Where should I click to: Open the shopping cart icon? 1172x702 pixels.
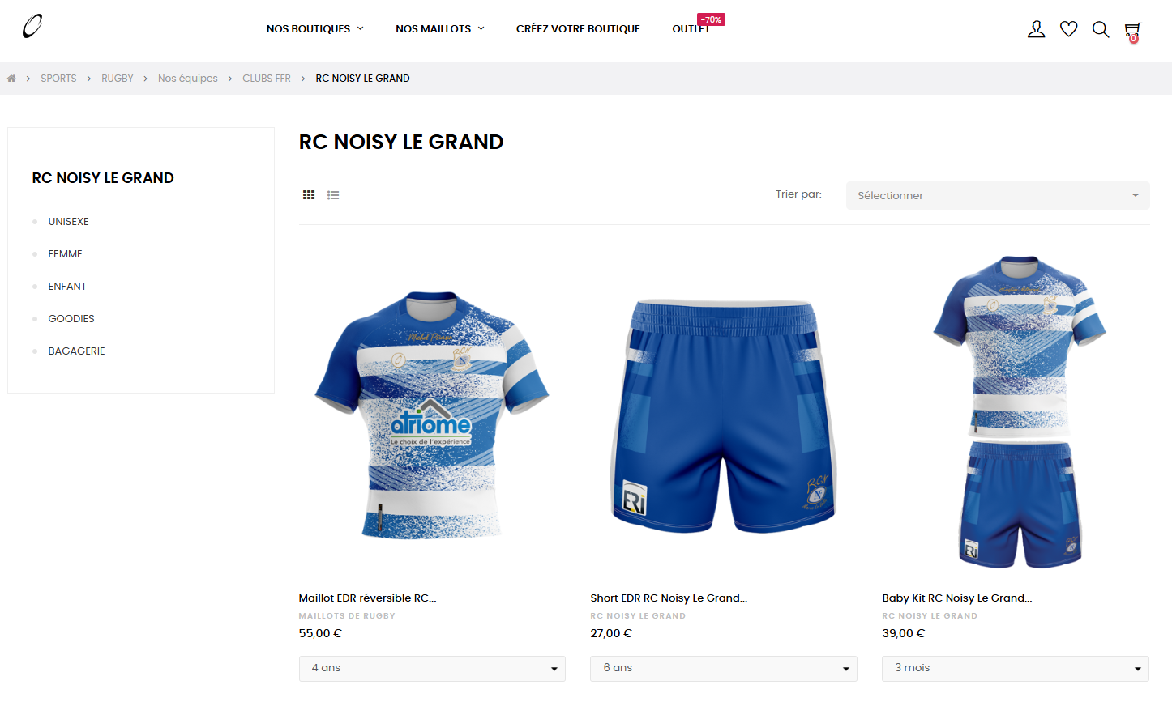tap(1132, 31)
